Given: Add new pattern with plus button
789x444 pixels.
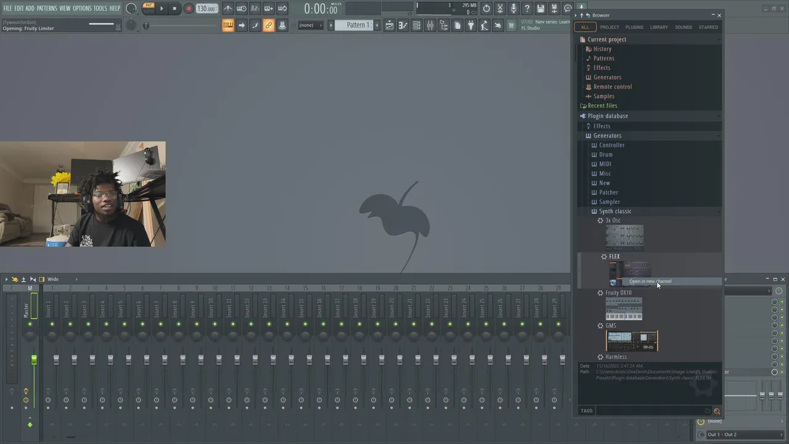Looking at the screenshot, I should tap(377, 25).
